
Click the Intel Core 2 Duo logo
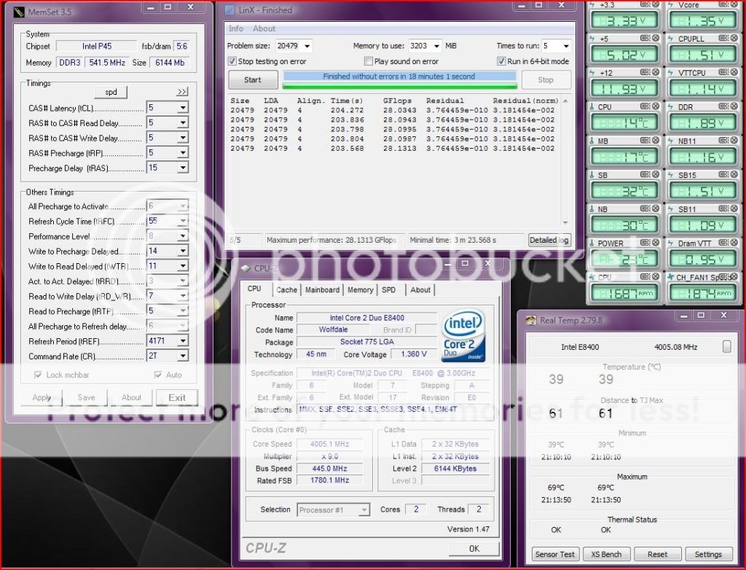(463, 335)
